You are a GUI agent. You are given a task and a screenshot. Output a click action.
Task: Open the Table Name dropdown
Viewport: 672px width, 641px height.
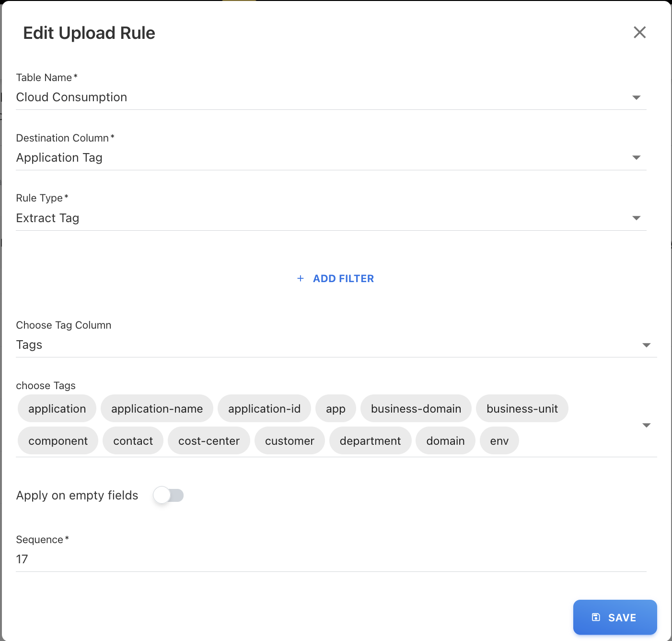pos(636,97)
